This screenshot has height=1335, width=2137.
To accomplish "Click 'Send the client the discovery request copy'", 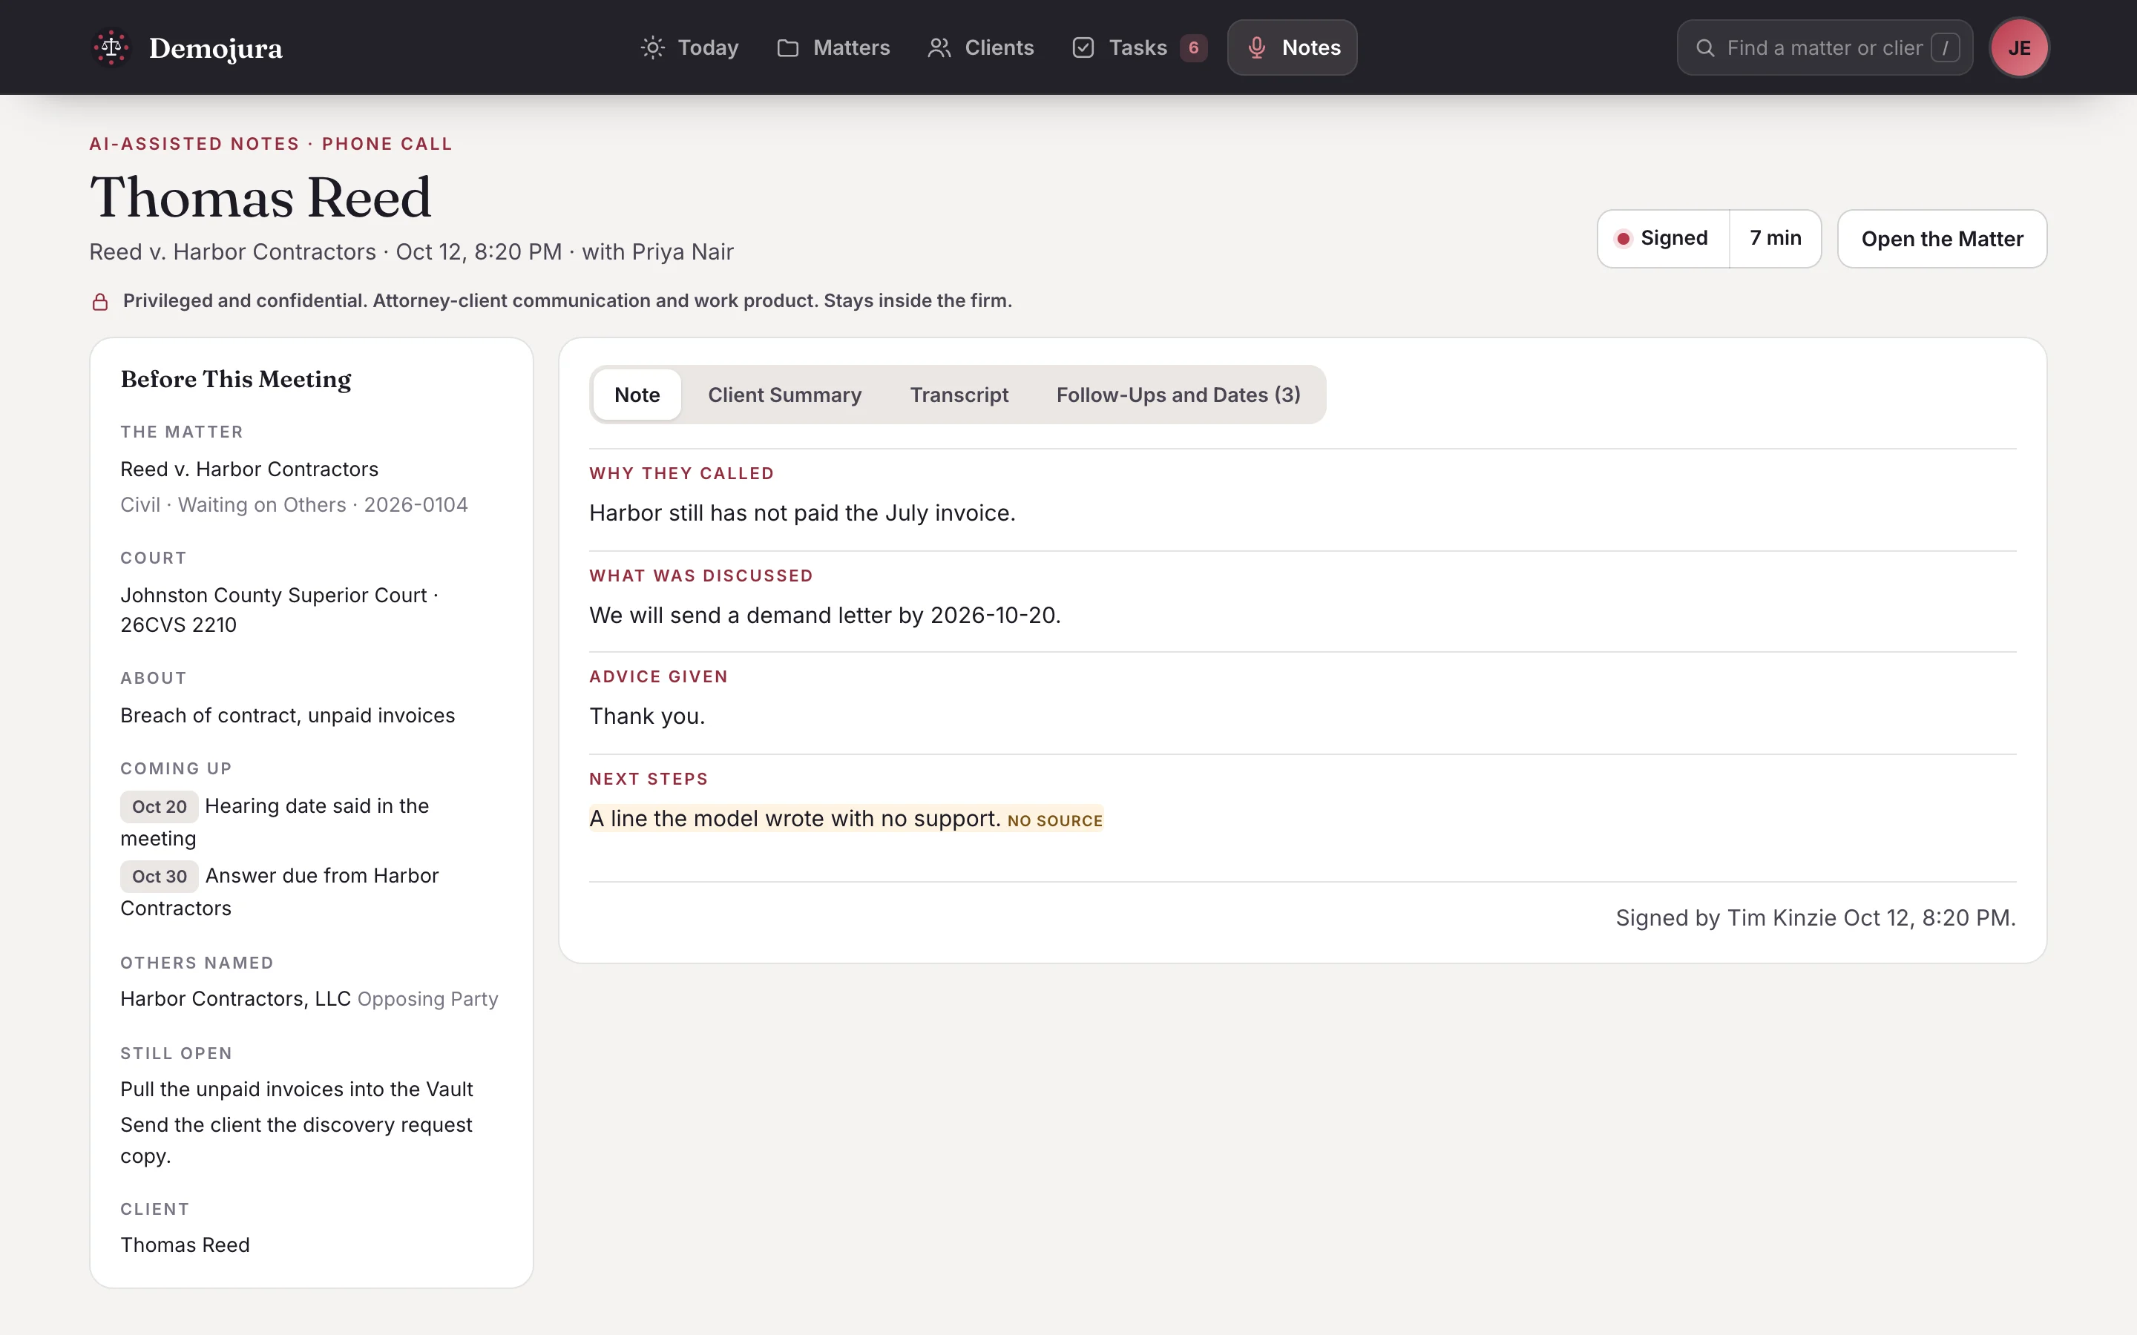I will (297, 1140).
